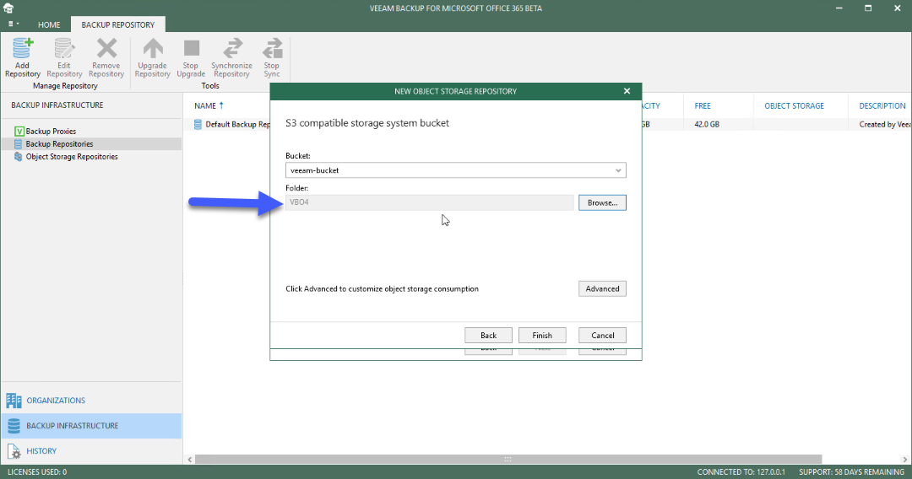Click the Back button in wizard
Image resolution: width=912 pixels, height=479 pixels.
pyautogui.click(x=489, y=335)
